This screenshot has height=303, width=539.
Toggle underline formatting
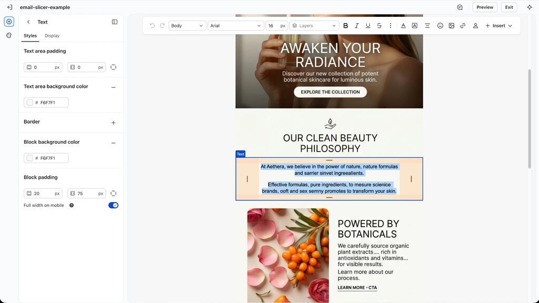[368, 26]
